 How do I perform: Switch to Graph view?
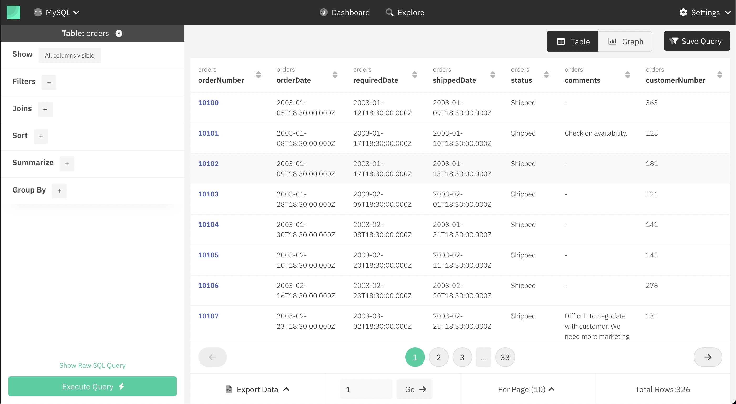625,42
